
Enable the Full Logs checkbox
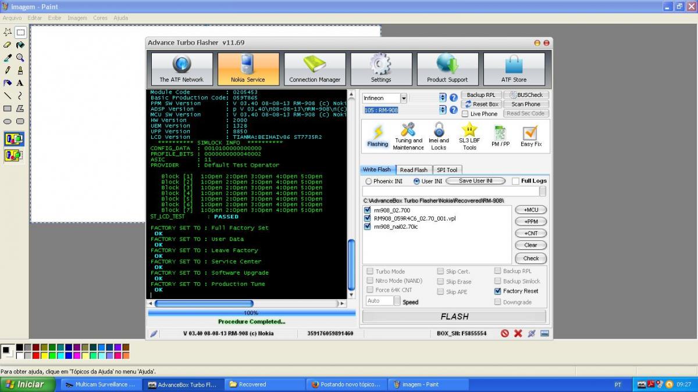tap(515, 181)
